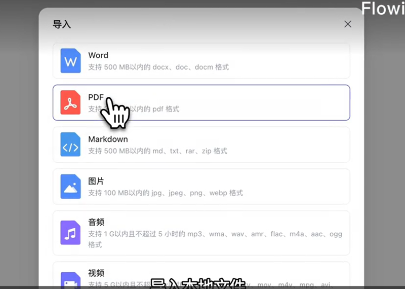Screen dimensions: 405x289
Task: Click the blue Word document icon
Action: pos(70,61)
